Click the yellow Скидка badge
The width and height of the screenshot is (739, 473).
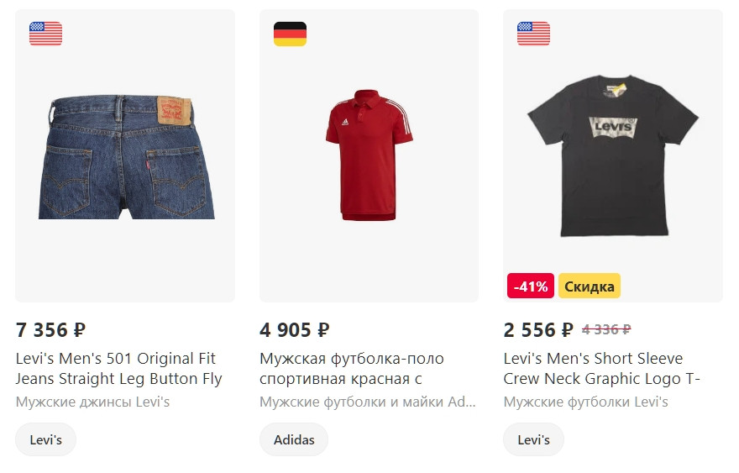[x=590, y=286]
